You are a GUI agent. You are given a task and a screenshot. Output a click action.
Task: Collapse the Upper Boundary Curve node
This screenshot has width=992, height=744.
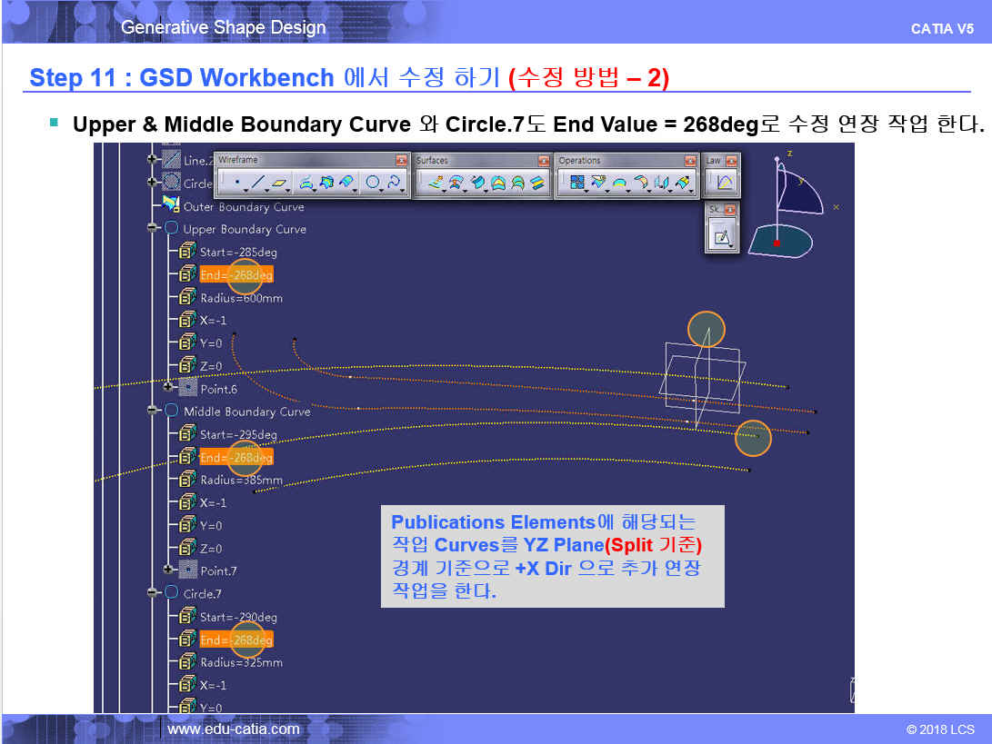(154, 229)
